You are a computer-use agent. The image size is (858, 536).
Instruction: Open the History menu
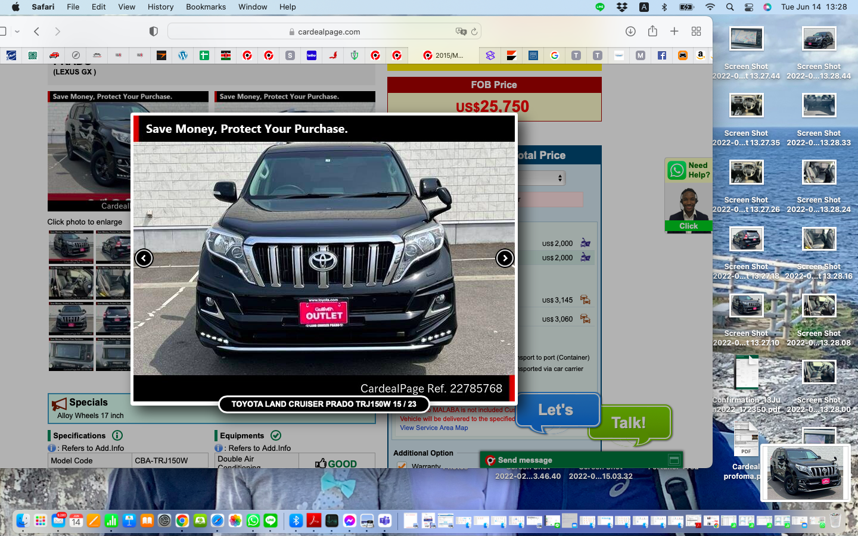tap(160, 7)
